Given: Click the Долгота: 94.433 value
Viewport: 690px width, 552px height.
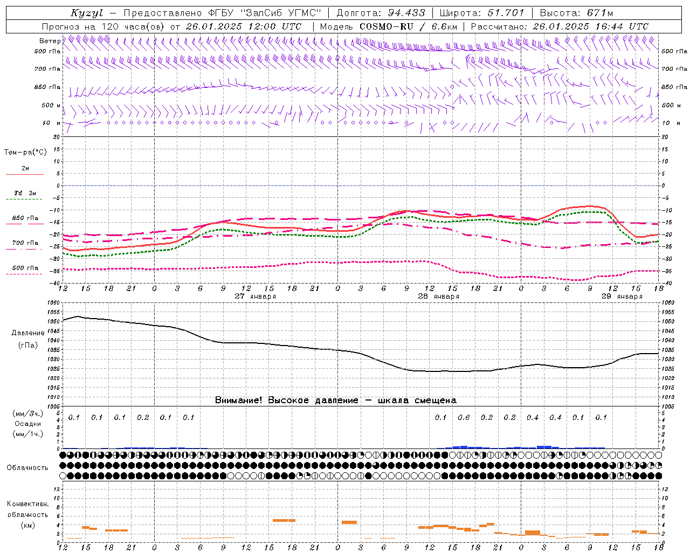Looking at the screenshot, I should click(381, 13).
